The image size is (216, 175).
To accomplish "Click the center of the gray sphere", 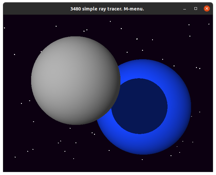I will click(x=76, y=80).
